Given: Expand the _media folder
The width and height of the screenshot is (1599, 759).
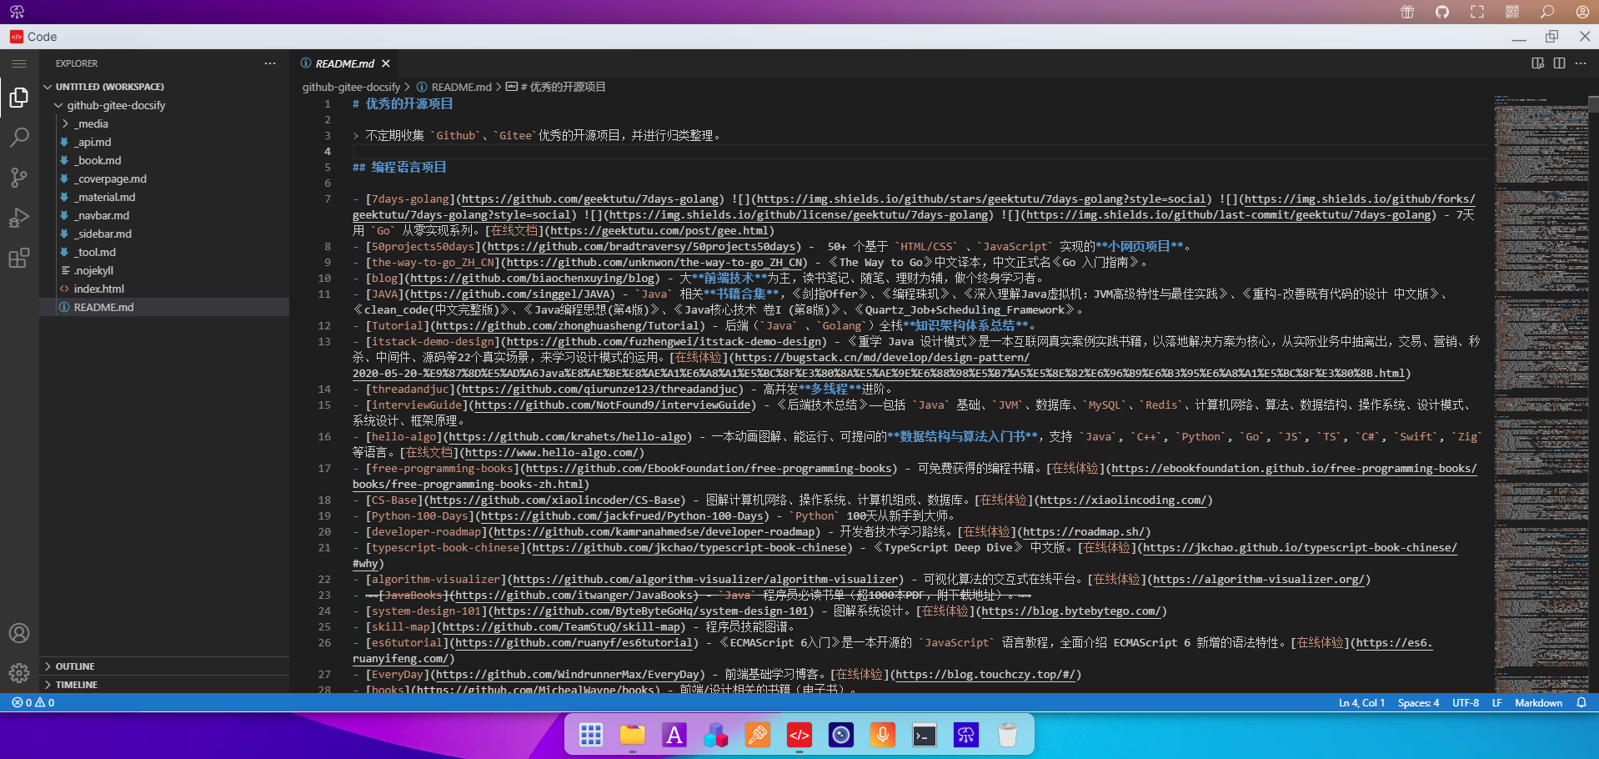Looking at the screenshot, I should click(x=93, y=123).
